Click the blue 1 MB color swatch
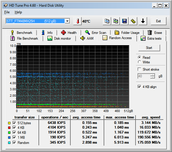 9,138
